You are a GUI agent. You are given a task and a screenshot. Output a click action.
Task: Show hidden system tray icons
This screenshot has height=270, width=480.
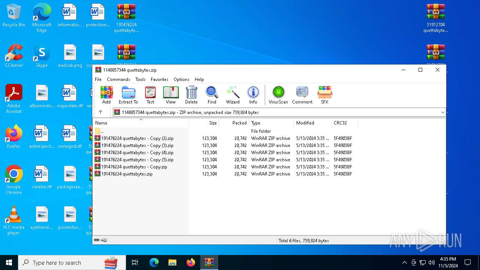tap(404, 262)
